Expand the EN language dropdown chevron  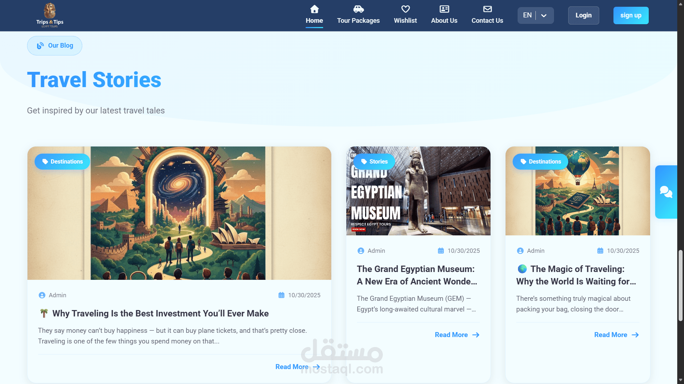(544, 16)
